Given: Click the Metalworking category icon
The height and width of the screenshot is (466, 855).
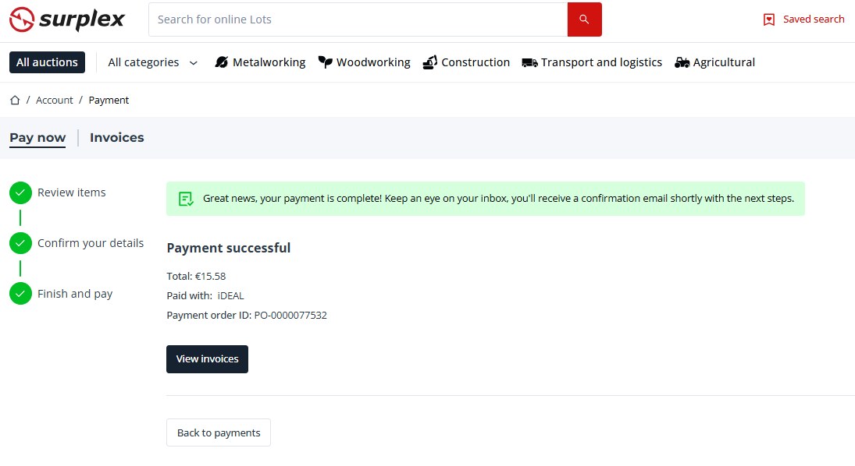Looking at the screenshot, I should click(x=221, y=62).
